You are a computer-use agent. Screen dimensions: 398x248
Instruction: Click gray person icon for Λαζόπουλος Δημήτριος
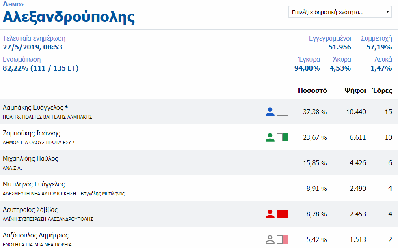[x=270, y=239]
